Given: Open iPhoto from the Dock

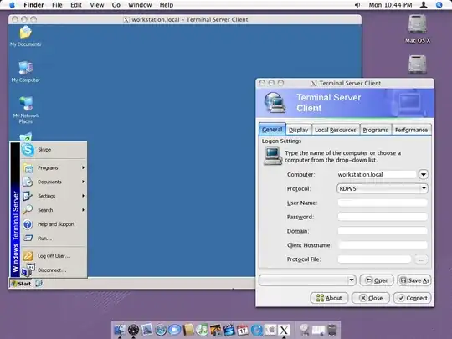Looking at the screenshot, I should pos(215,330).
